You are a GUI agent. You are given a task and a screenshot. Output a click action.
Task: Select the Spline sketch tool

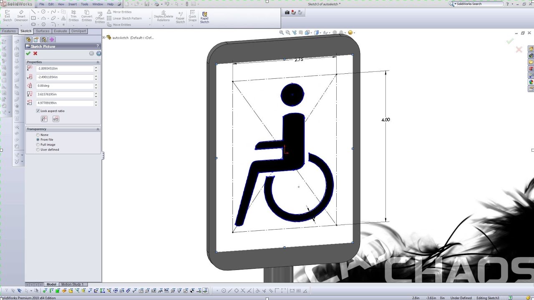click(x=53, y=12)
